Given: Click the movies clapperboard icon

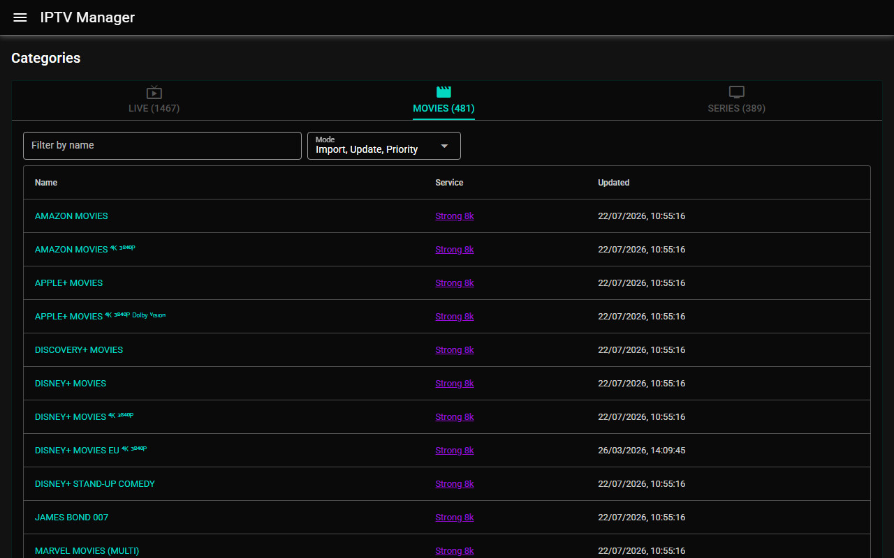Looking at the screenshot, I should pyautogui.click(x=444, y=92).
